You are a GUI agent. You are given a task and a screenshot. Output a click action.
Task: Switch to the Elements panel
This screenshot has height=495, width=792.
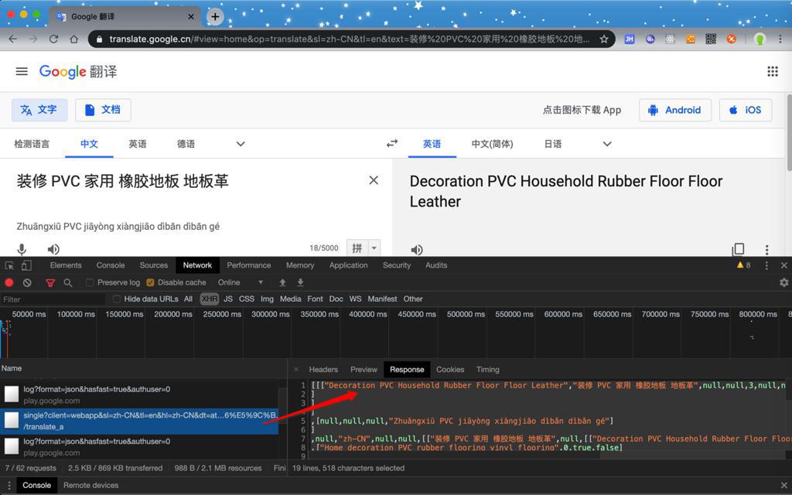pyautogui.click(x=66, y=265)
